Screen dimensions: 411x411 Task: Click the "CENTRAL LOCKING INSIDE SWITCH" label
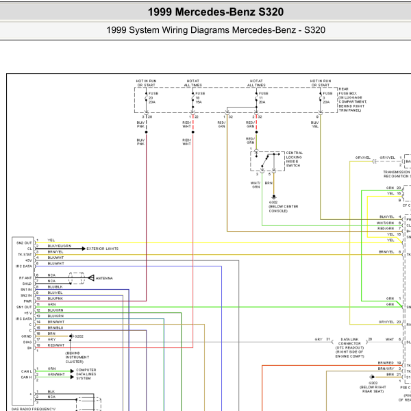pos(294,159)
